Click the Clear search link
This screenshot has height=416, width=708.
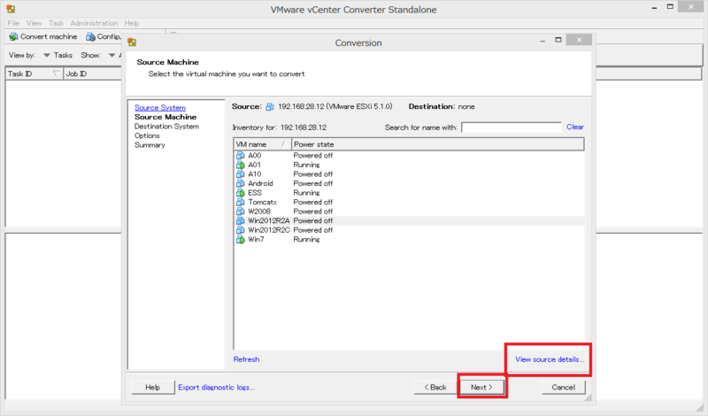click(575, 127)
